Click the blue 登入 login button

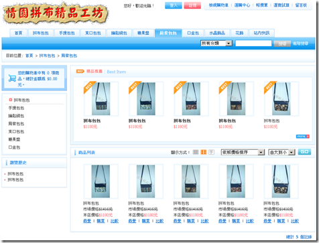(x=174, y=5)
